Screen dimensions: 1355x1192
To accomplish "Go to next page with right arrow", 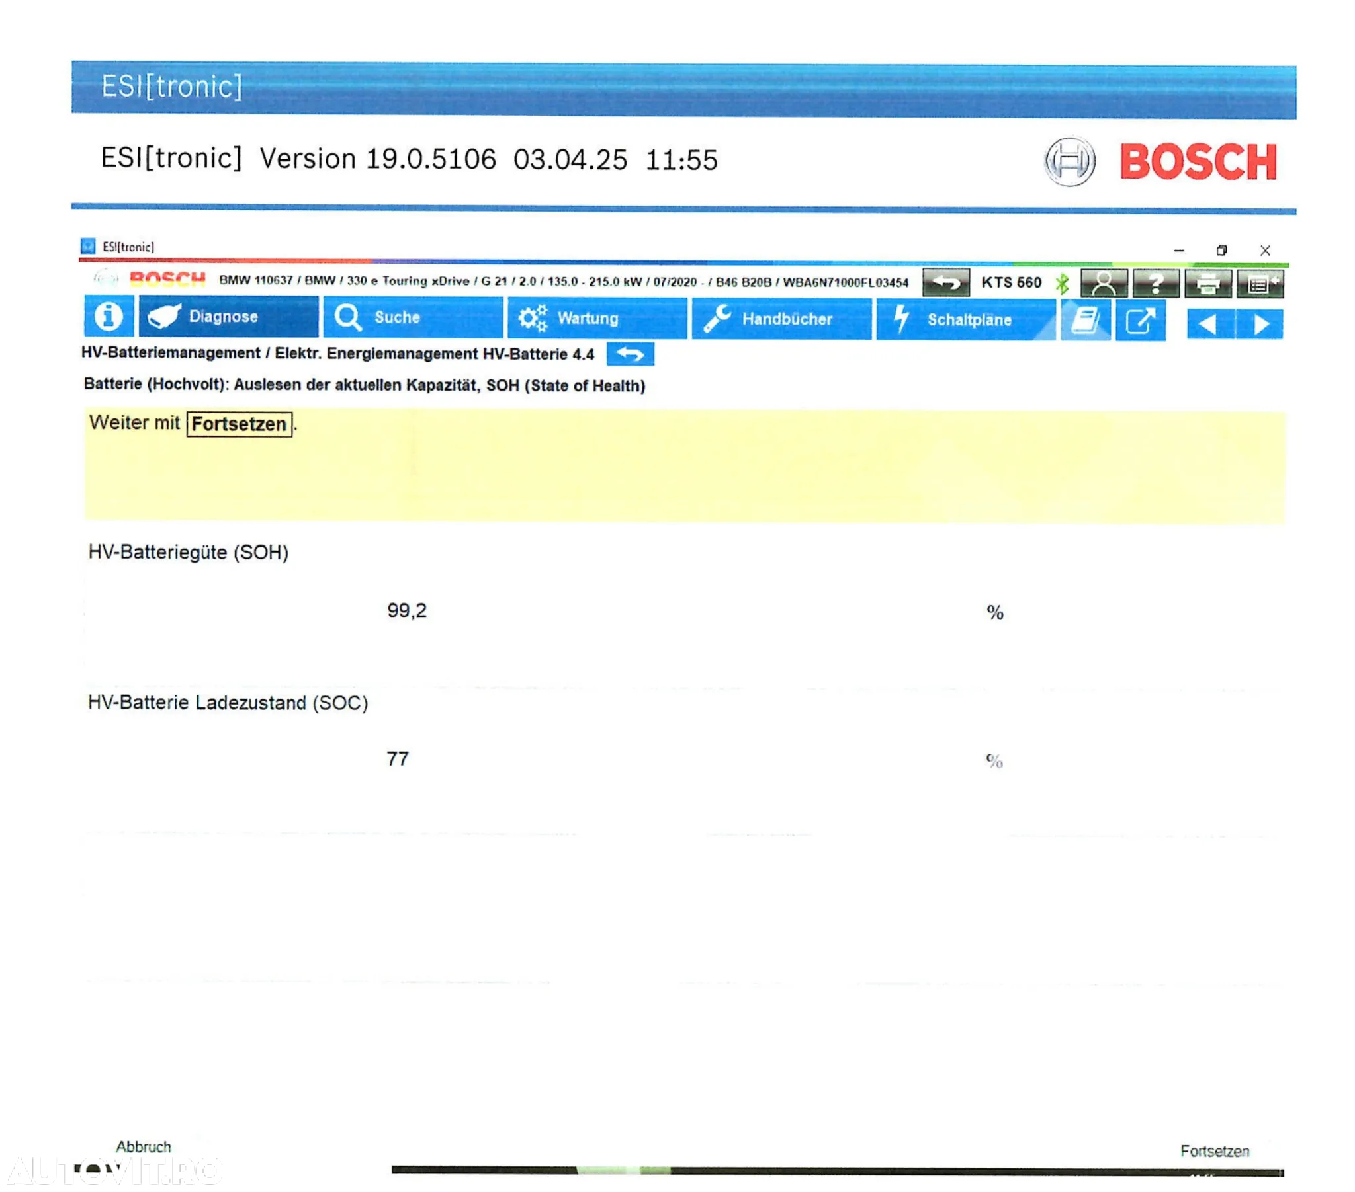I will coord(1260,324).
